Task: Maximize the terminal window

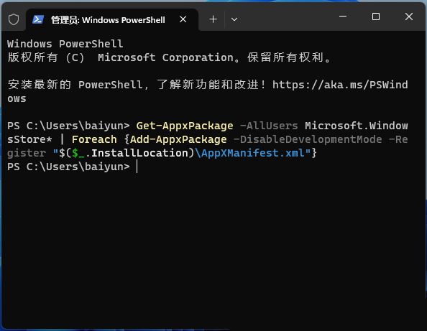Action: [376, 17]
